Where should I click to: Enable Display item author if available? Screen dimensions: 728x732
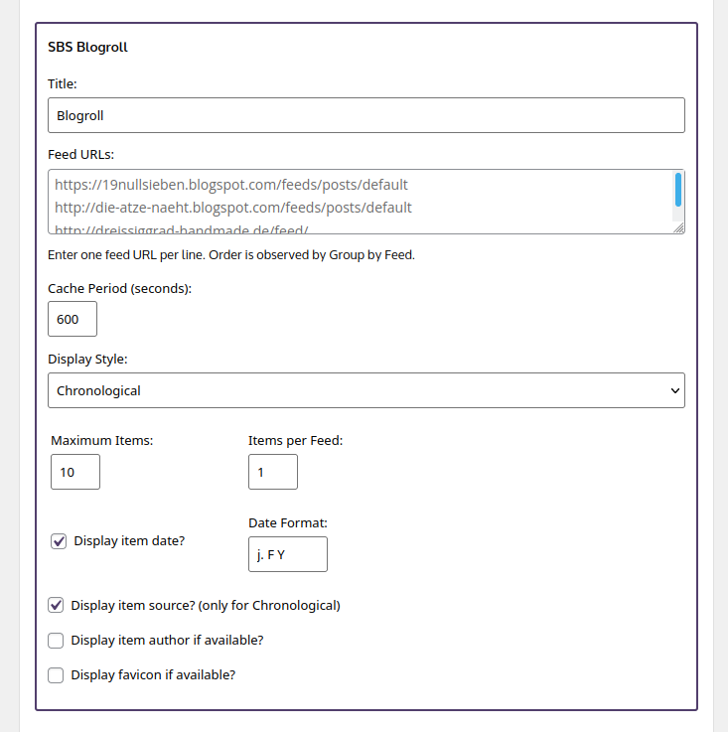56,640
